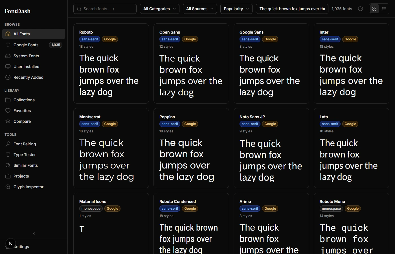Switch to list view layout

384,9
